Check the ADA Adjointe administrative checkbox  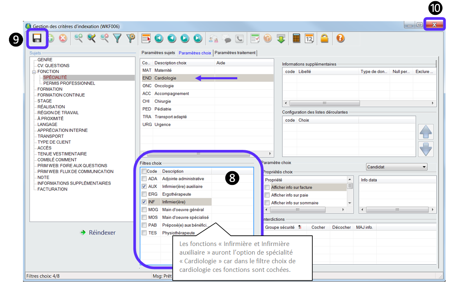click(144, 179)
